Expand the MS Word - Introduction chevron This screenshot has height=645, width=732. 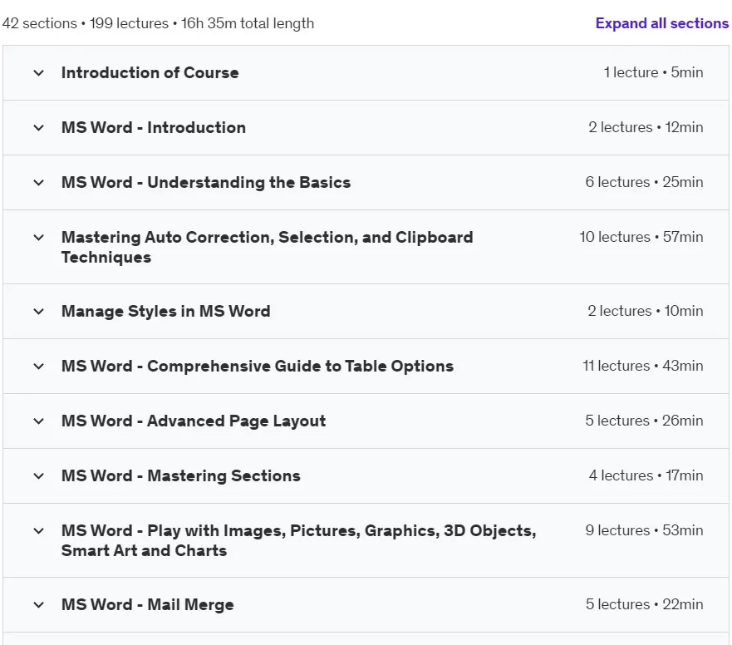tap(39, 127)
